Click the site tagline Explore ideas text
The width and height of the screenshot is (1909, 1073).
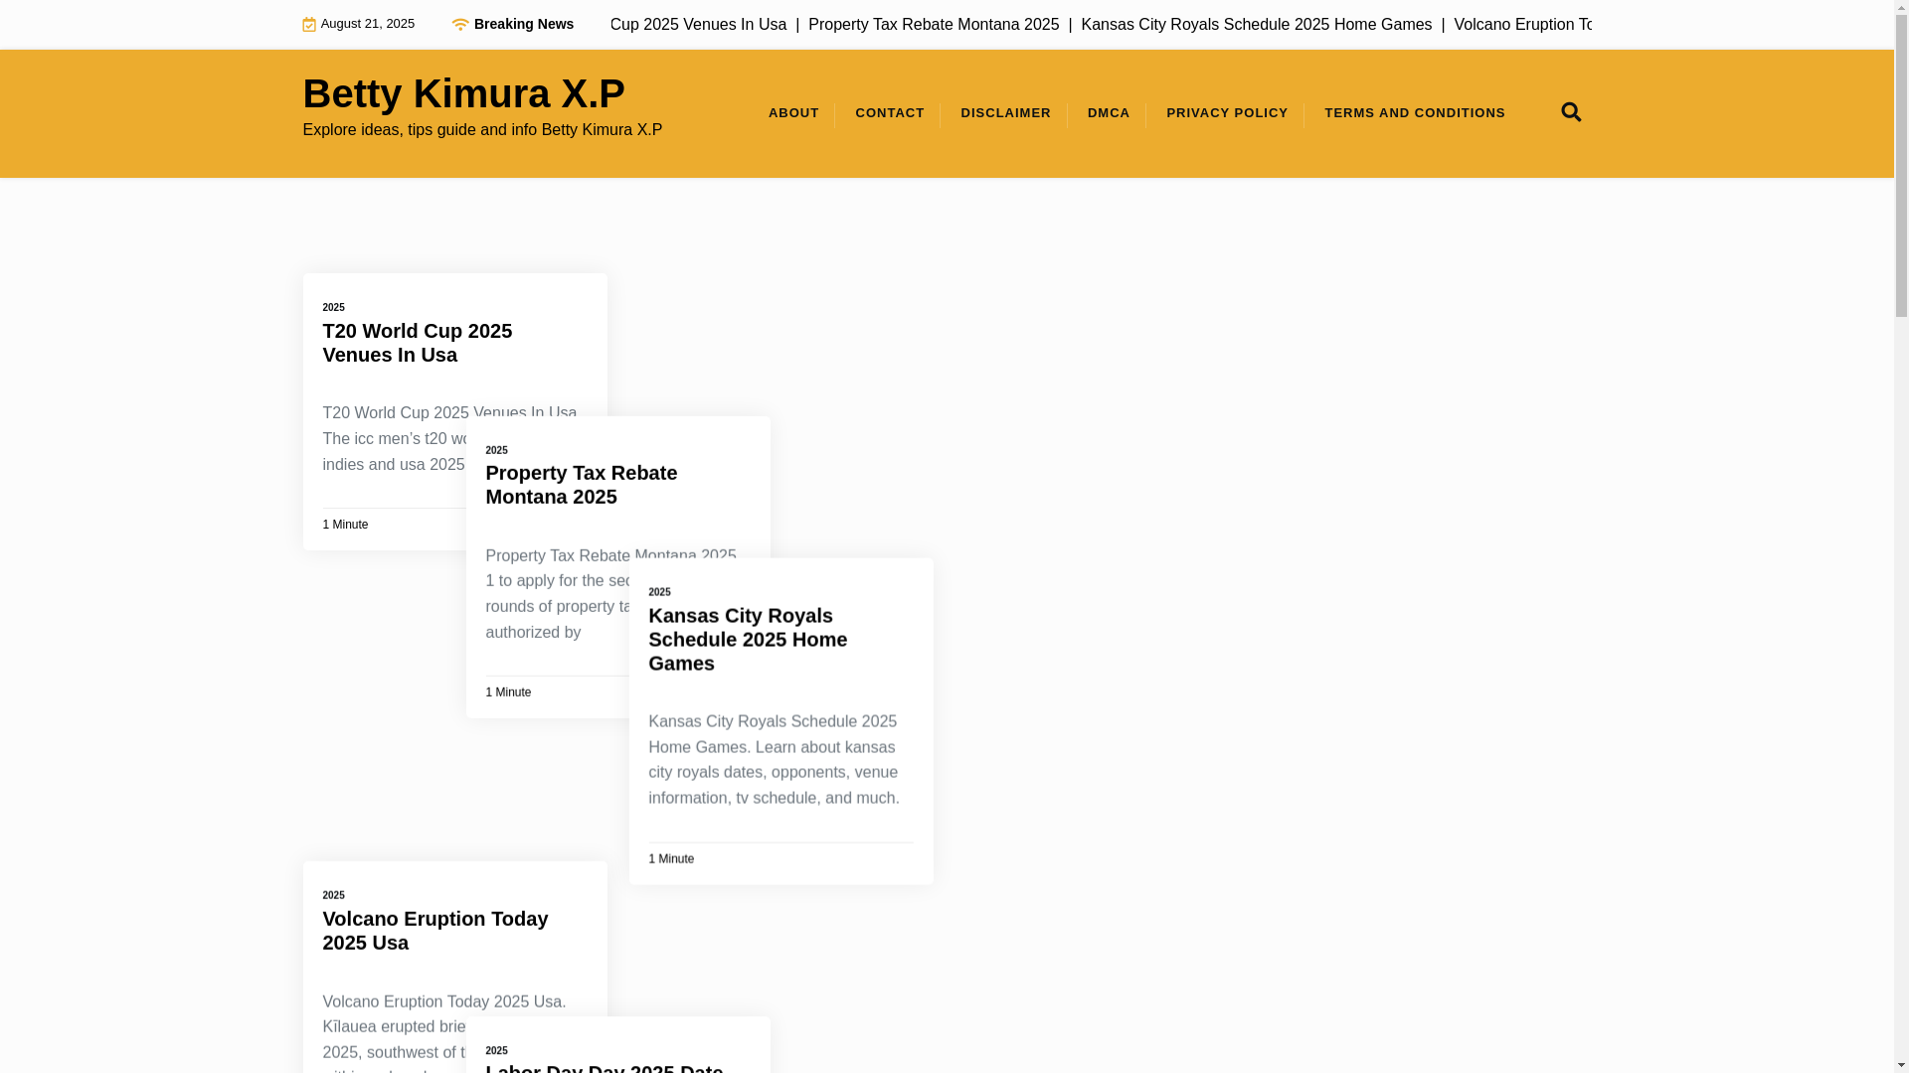[482, 130]
